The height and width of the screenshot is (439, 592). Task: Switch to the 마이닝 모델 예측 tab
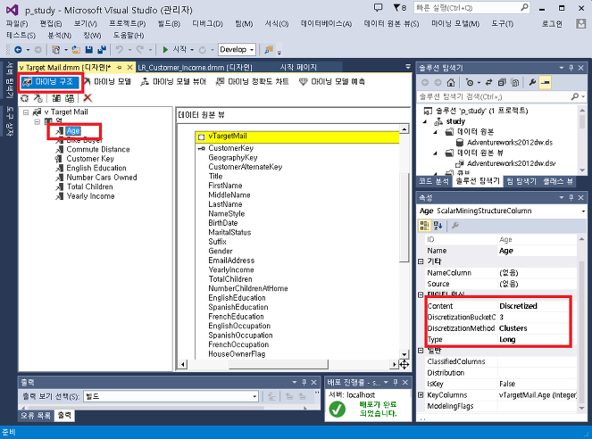click(332, 81)
